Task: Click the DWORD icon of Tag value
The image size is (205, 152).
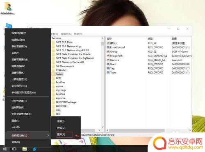Action: click(x=108, y=68)
